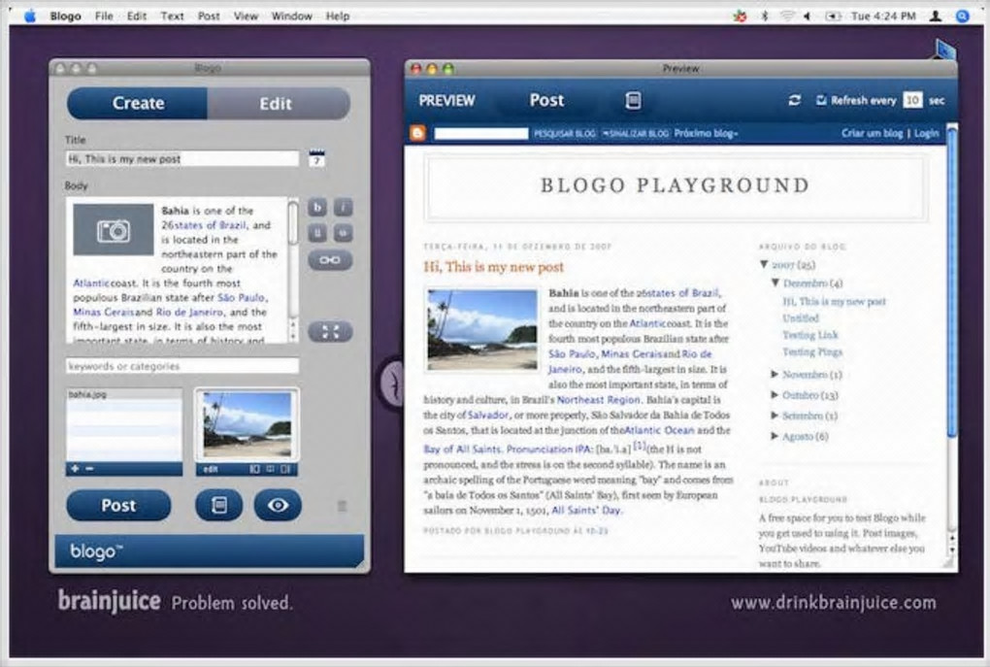Set center image alignment in thumbnail toolbar

(270, 469)
